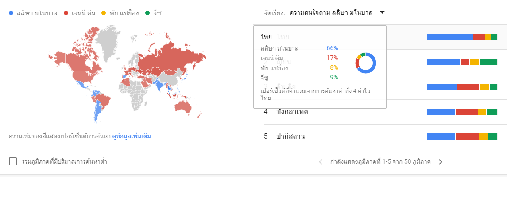Click the blue ลลิษา มโนบาล legend dot
507x204 pixels.
coord(11,13)
